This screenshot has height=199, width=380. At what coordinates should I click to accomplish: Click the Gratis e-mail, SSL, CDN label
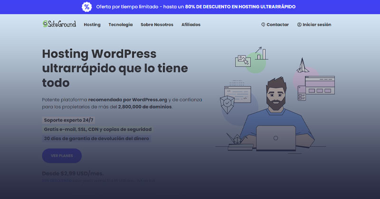(98, 129)
